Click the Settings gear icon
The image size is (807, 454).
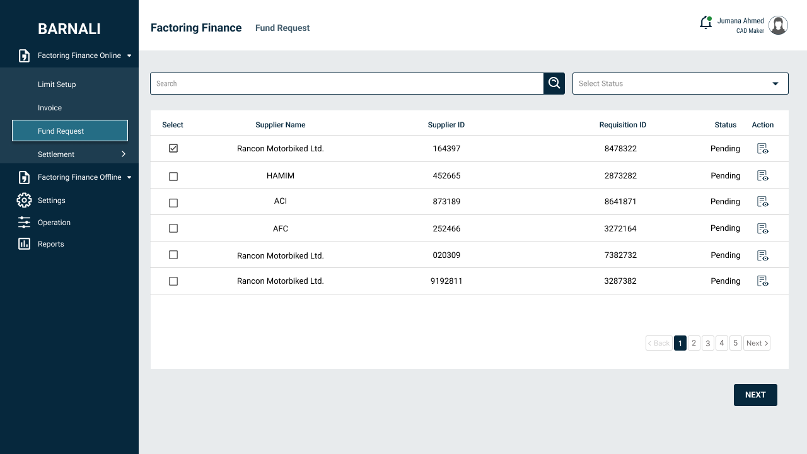point(24,201)
